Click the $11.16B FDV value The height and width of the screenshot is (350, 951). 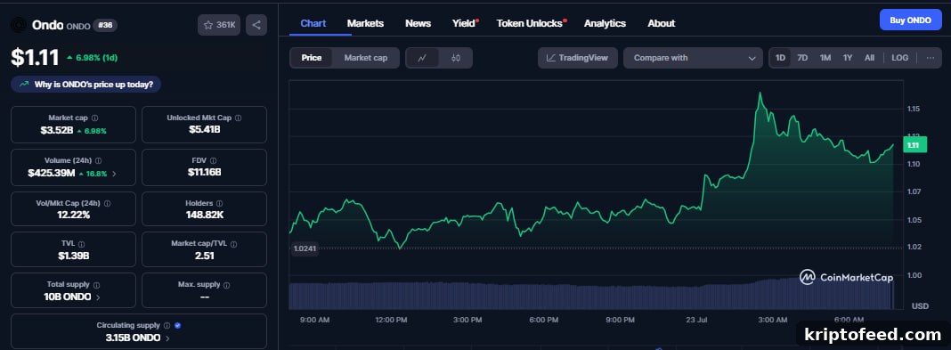(205, 172)
